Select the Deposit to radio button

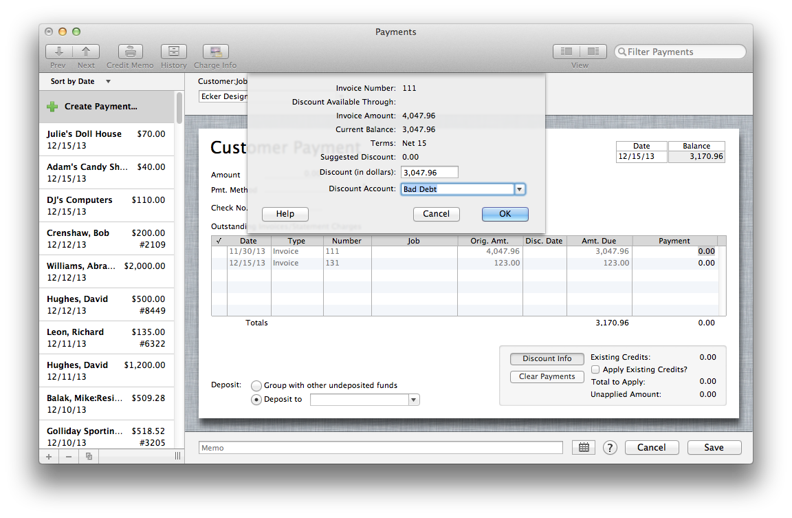coord(256,400)
